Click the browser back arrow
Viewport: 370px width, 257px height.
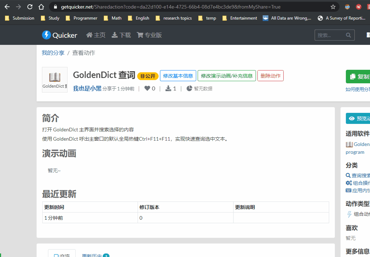[7, 7]
